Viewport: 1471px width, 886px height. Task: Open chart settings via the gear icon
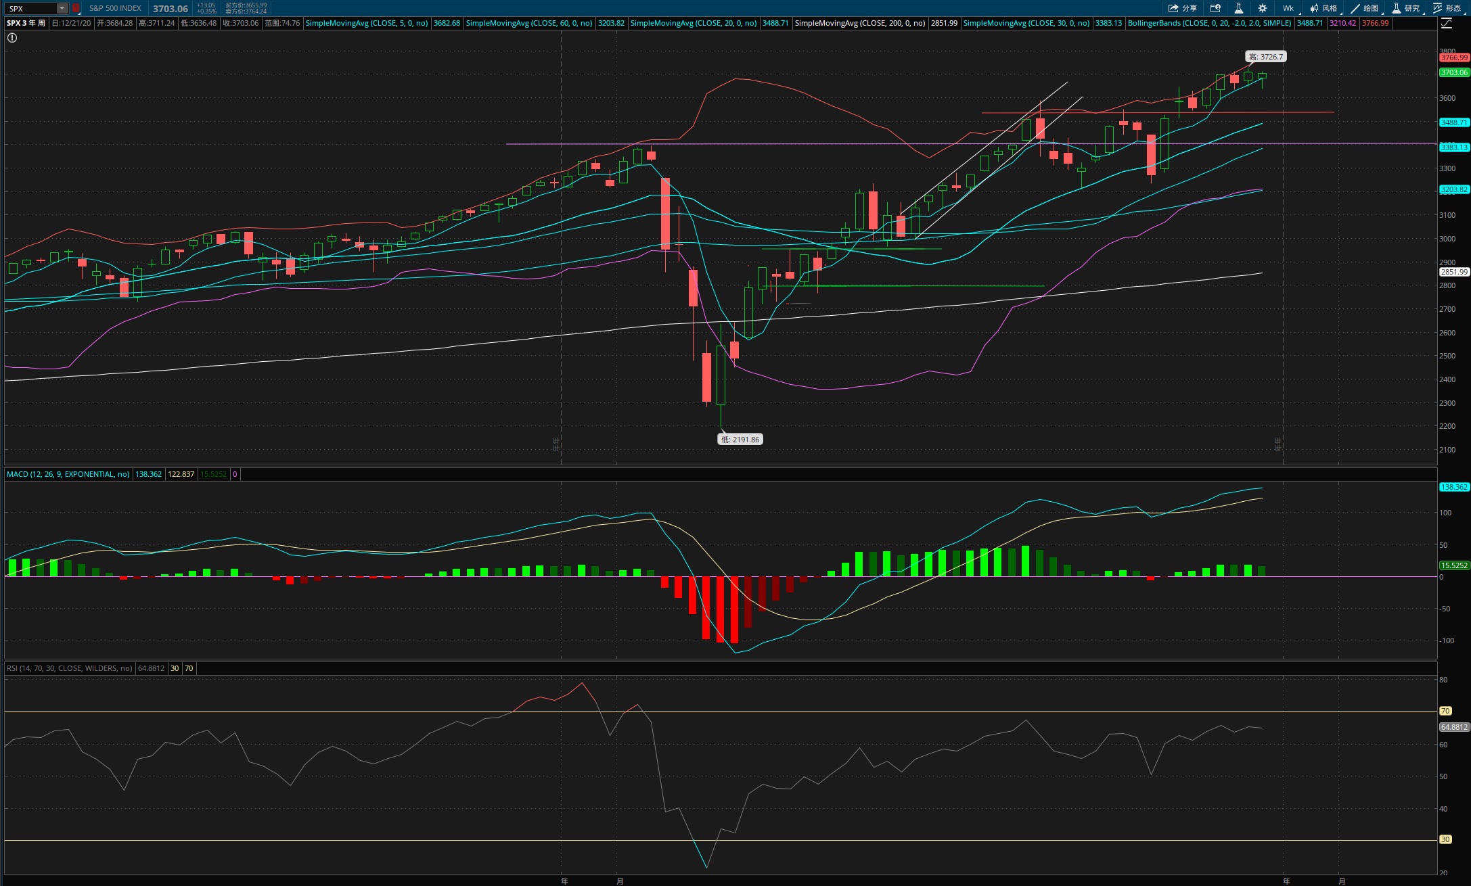(1263, 8)
